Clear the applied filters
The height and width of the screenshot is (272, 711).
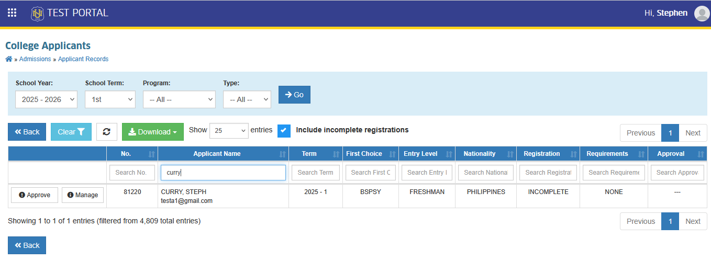click(x=71, y=132)
